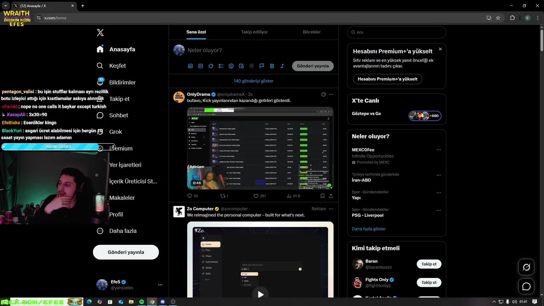Open the emoji picker
Image resolution: width=544 pixels, height=306 pixels.
[x=231, y=66]
